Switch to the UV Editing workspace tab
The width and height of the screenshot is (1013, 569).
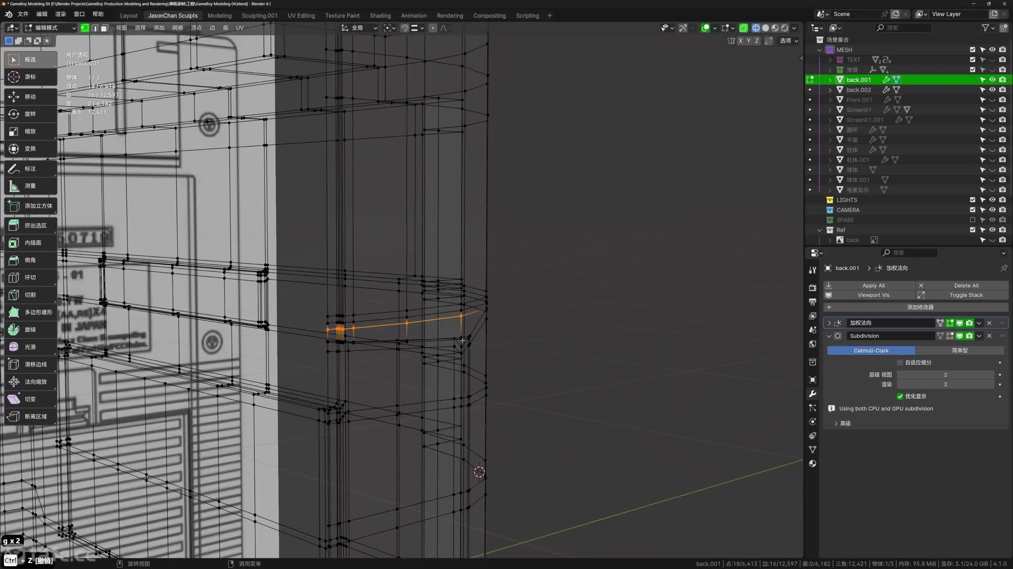[x=301, y=15]
